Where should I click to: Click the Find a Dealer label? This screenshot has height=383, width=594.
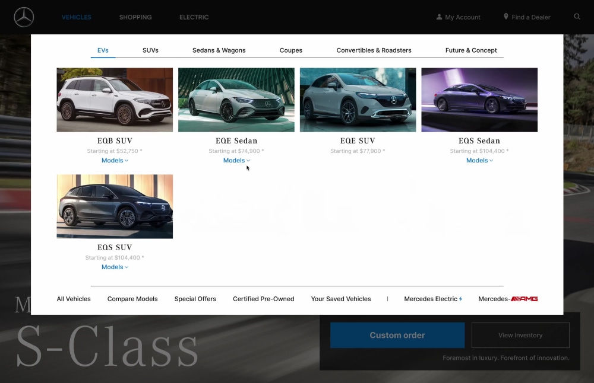click(x=531, y=17)
